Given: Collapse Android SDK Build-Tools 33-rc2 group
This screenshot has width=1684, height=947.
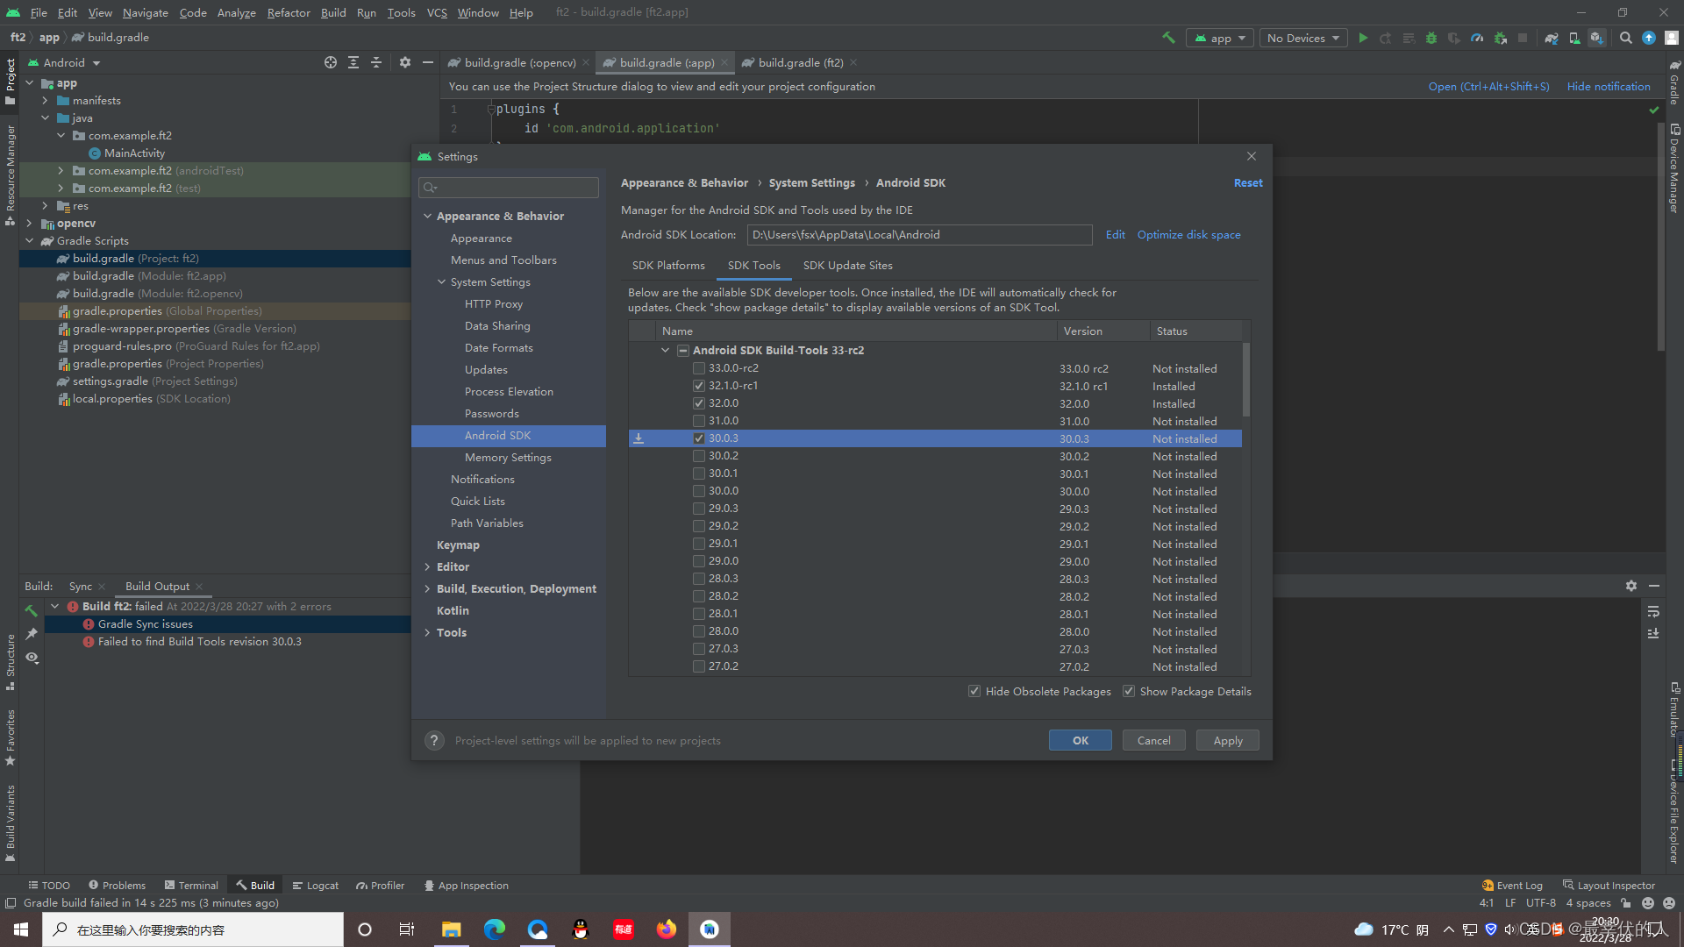Looking at the screenshot, I should click(x=665, y=350).
